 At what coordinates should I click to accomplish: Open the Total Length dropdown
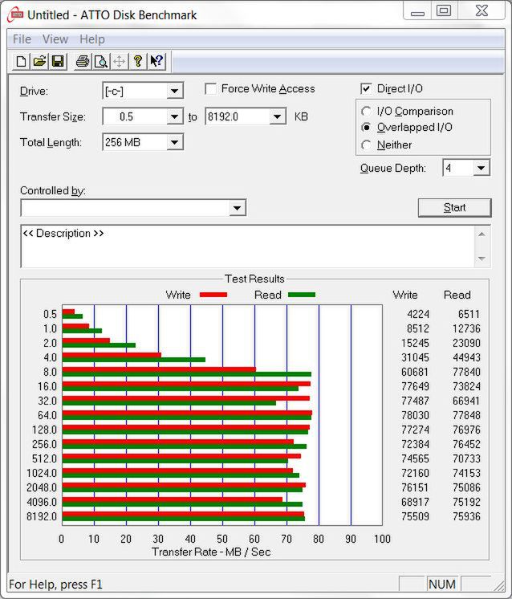pyautogui.click(x=174, y=142)
